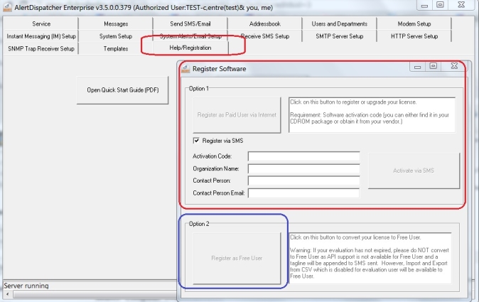479x302 pixels.
Task: Minimize the Register Software dialog
Action: [x=417, y=66]
